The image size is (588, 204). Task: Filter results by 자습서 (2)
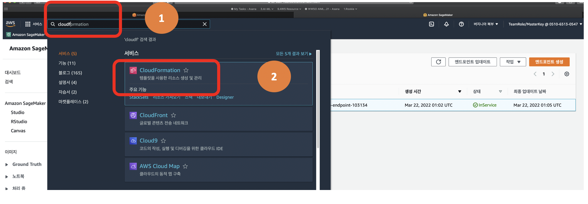pyautogui.click(x=68, y=92)
